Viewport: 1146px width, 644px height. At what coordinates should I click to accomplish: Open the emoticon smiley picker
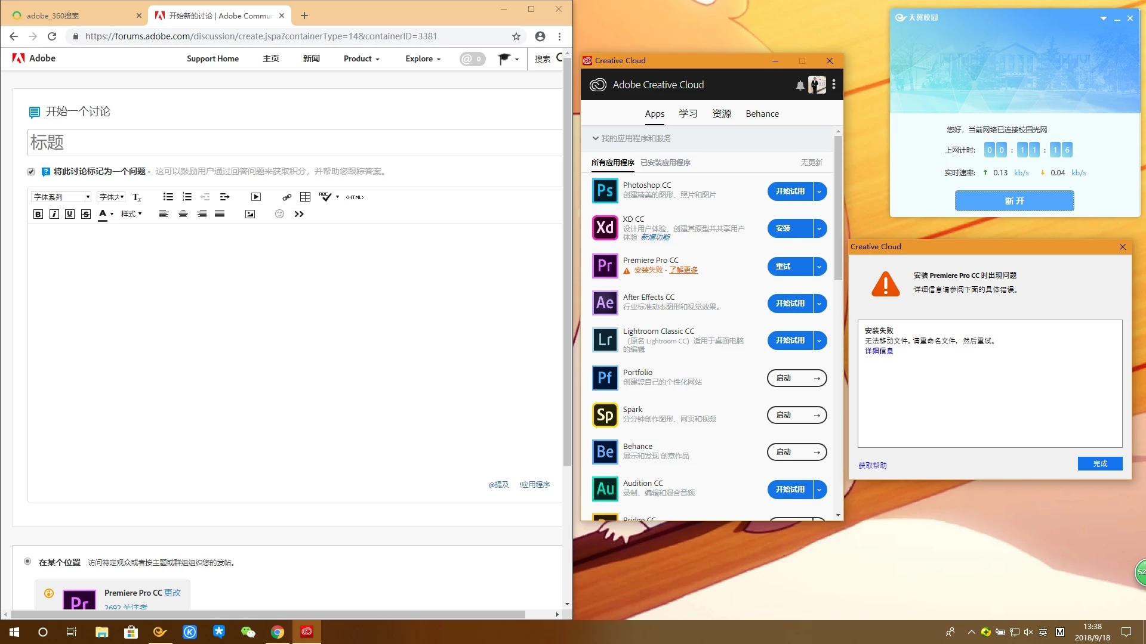click(279, 214)
